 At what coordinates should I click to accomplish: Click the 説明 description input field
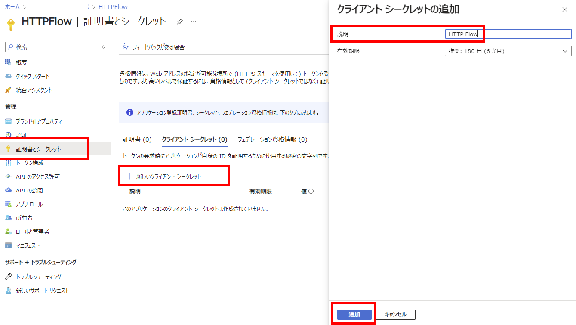point(508,34)
